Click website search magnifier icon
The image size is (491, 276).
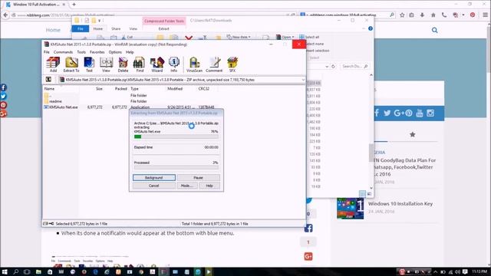click(435, 30)
